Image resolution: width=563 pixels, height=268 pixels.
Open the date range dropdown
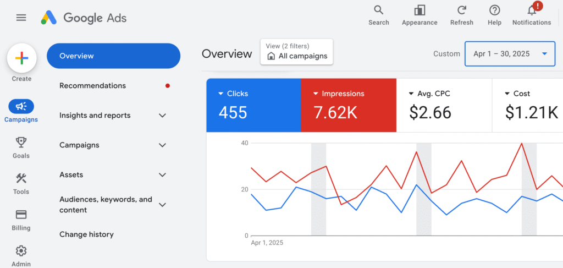point(510,54)
